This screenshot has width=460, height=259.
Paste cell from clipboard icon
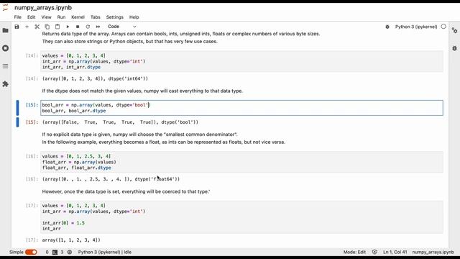click(57, 27)
